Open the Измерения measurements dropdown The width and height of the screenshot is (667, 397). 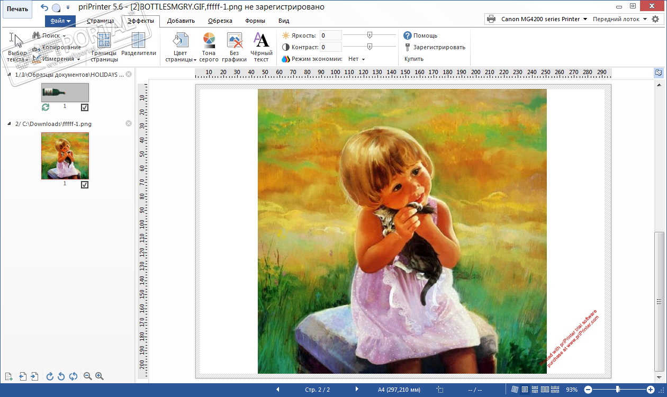(56, 59)
